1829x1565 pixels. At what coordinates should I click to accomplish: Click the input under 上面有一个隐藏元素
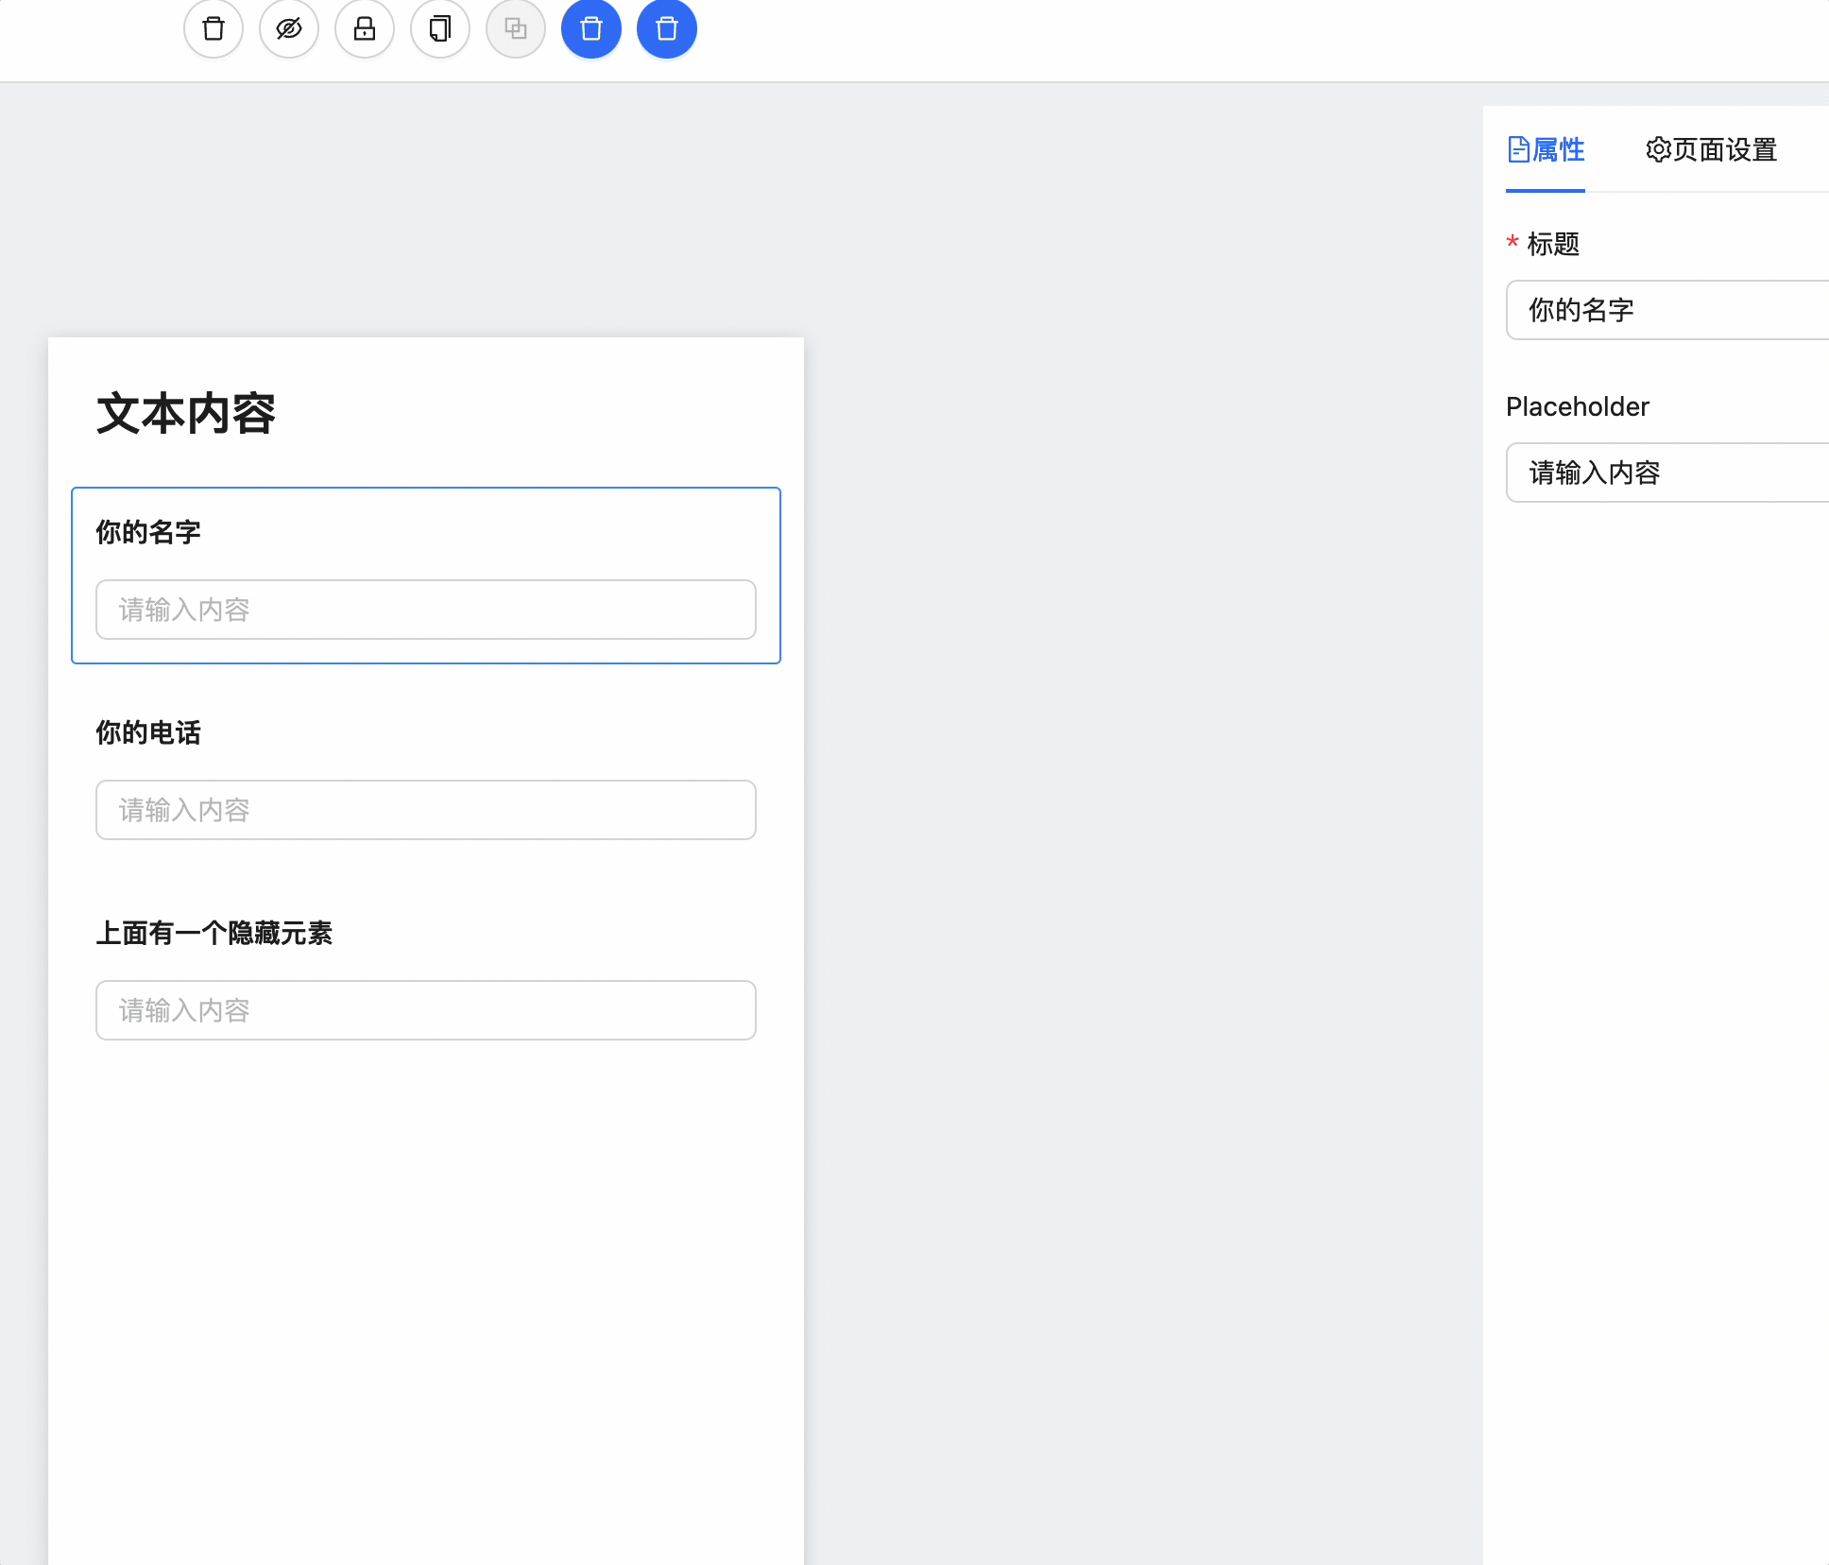click(425, 1010)
